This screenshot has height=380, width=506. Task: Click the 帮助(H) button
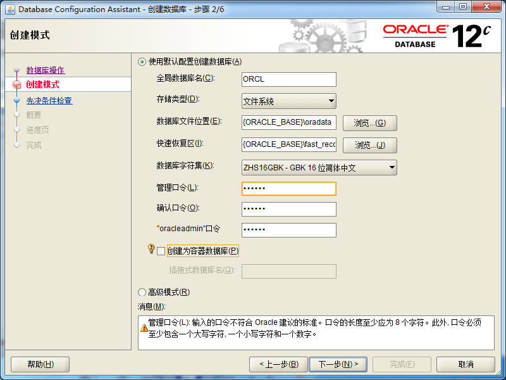coord(40,365)
